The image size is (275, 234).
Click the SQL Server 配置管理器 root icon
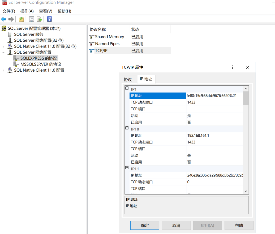3,28
